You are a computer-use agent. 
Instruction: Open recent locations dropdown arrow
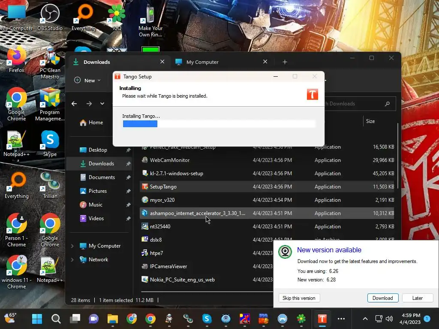click(x=102, y=104)
